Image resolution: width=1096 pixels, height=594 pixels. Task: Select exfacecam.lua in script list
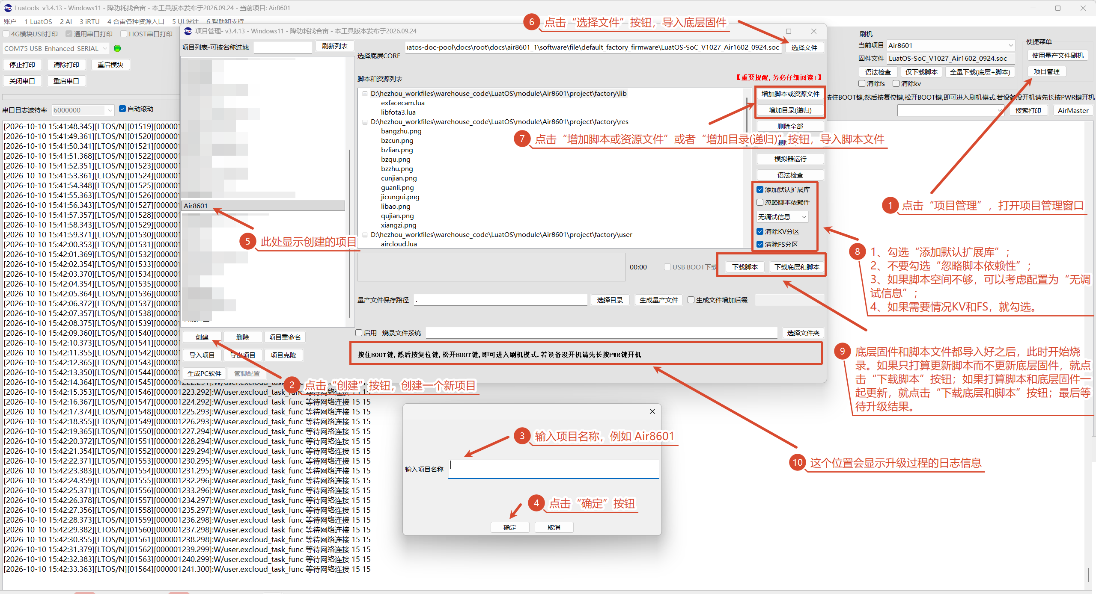tap(403, 103)
